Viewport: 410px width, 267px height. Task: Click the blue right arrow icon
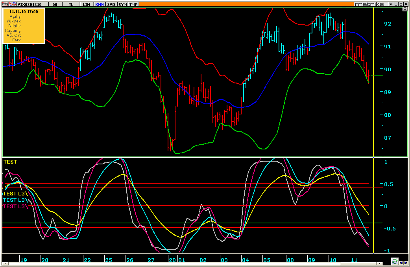(406, 262)
